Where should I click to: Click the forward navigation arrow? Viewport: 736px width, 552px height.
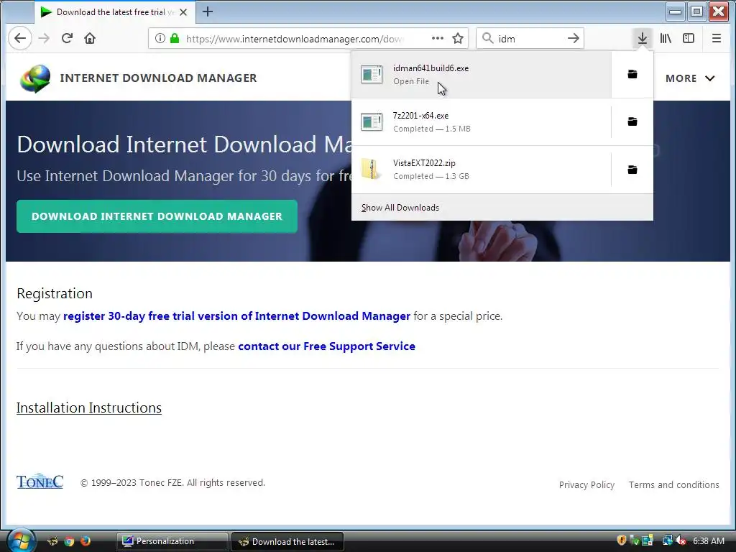pyautogui.click(x=44, y=38)
